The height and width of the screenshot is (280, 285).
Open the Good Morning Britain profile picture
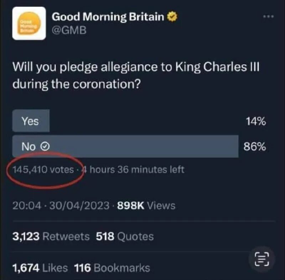point(29,23)
